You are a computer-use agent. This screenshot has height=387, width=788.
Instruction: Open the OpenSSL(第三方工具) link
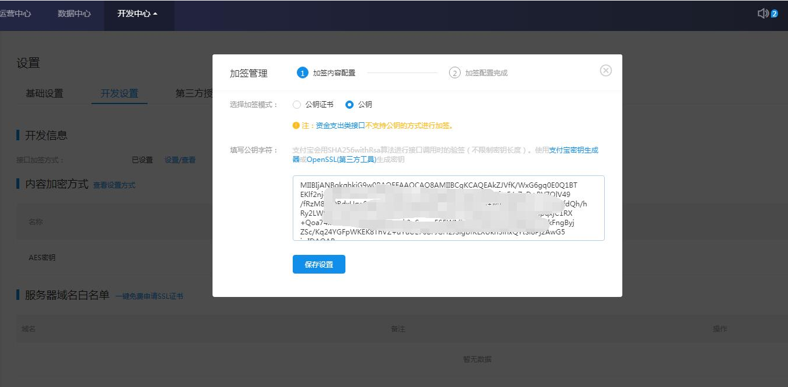click(342, 159)
